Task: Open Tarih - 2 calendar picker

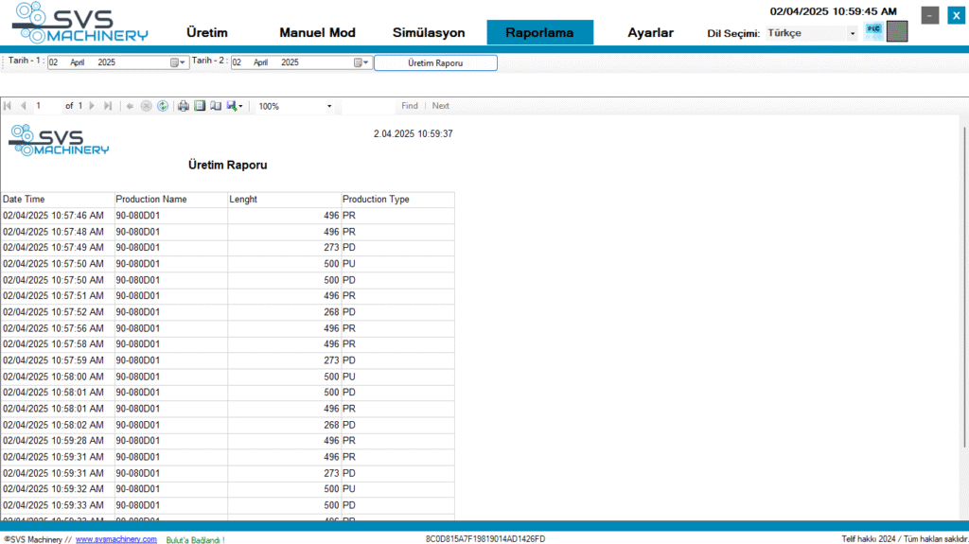Action: pos(363,62)
